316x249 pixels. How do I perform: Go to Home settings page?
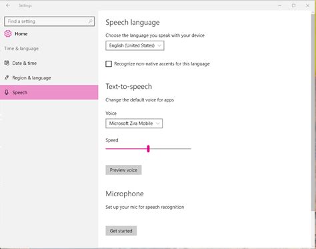pyautogui.click(x=21, y=34)
